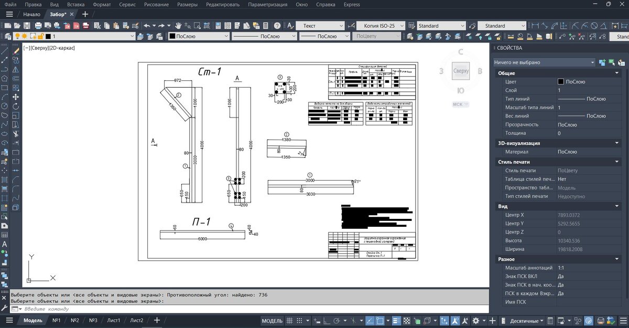This screenshot has height=328, width=629.
Task: Click the Workspace switching gear icon
Action: [x=476, y=321]
